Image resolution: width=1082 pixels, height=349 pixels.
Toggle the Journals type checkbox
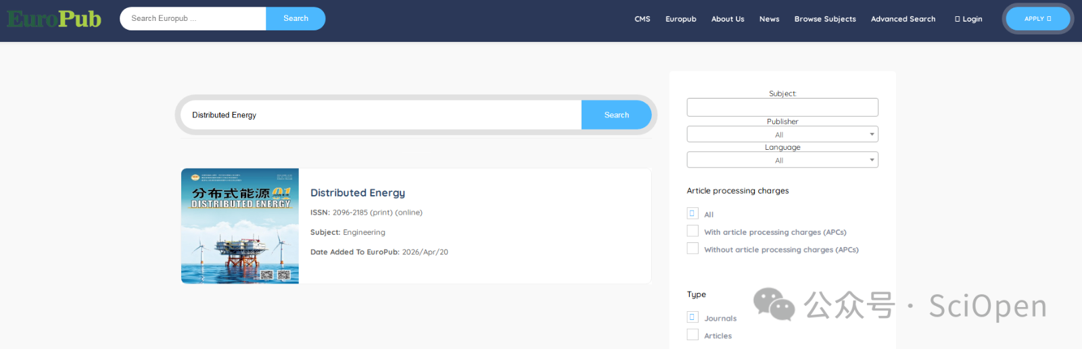[x=692, y=317]
